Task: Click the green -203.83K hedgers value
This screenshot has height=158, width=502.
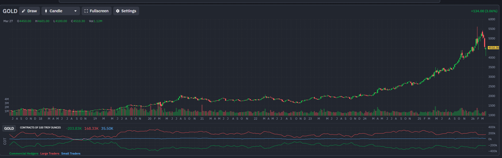Action: pyautogui.click(x=74, y=128)
